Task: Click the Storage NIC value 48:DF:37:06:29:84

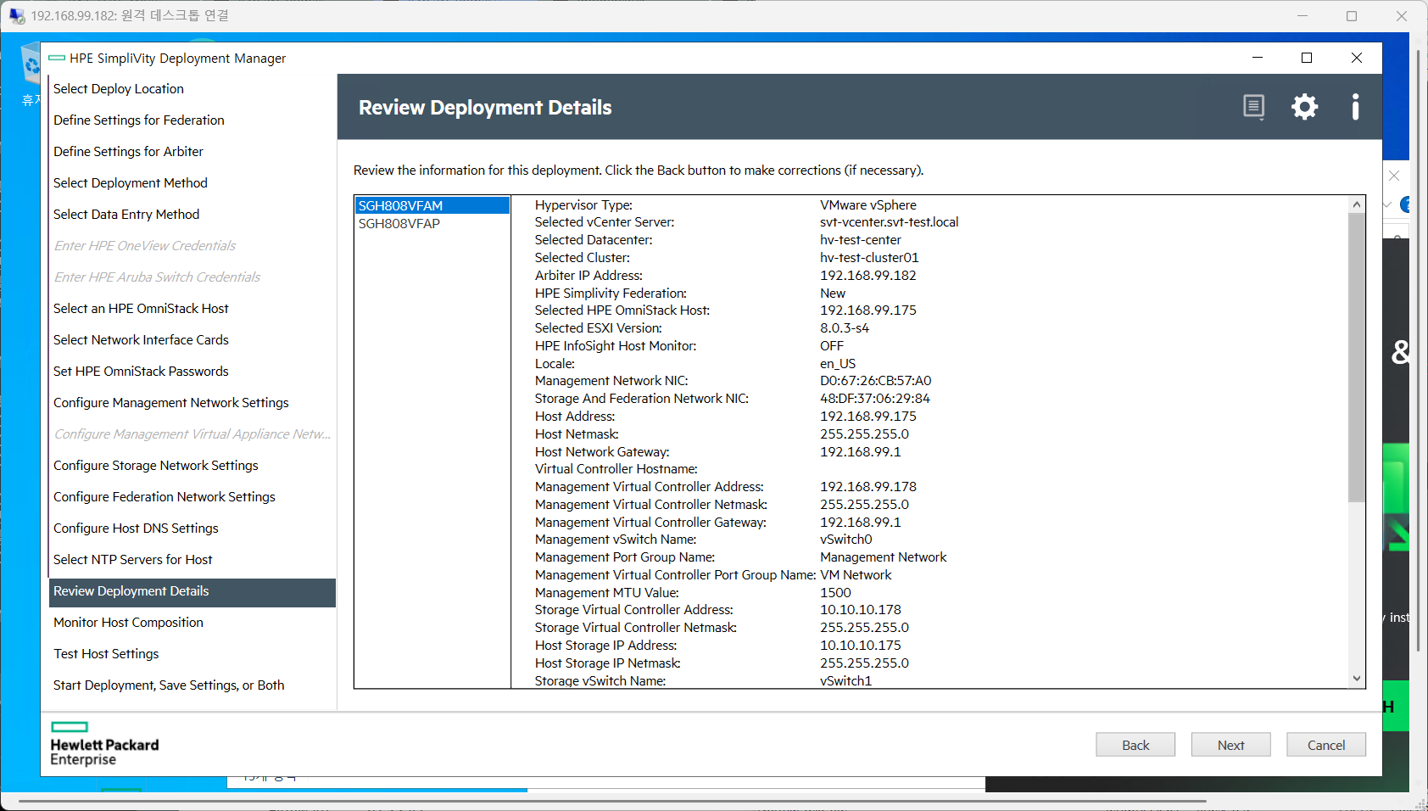Action: point(874,399)
